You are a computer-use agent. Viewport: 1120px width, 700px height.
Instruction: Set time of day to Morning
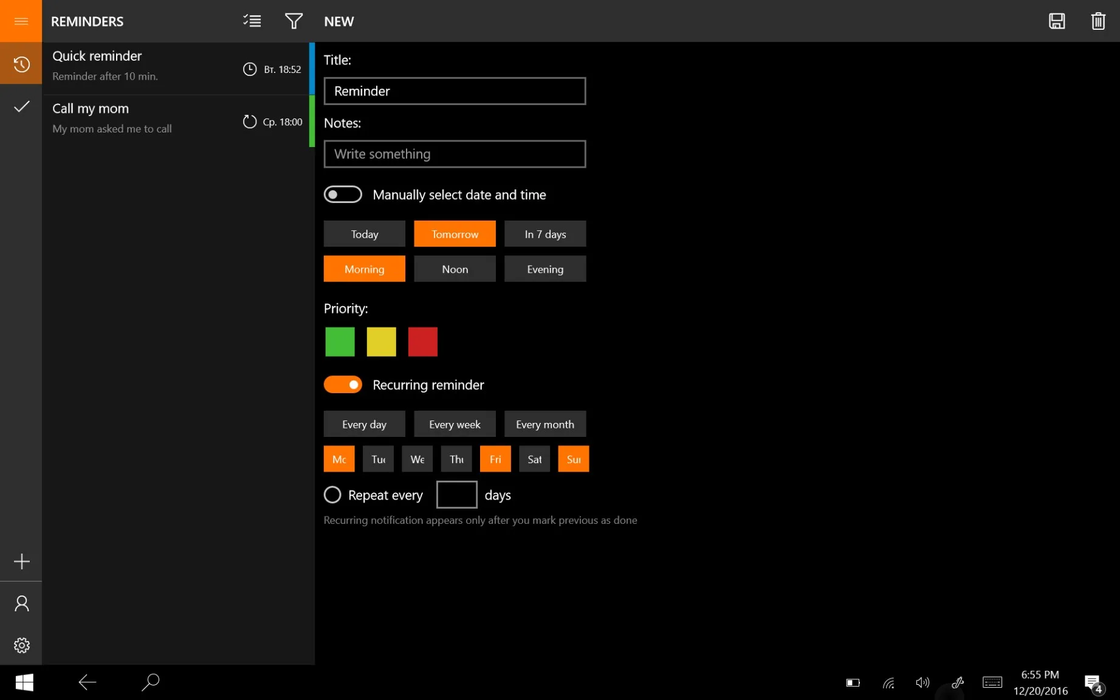click(365, 269)
